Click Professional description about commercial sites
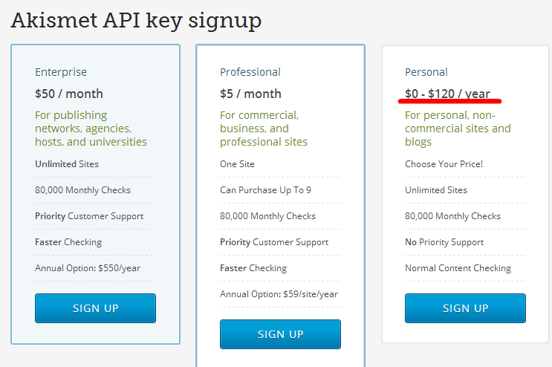Image resolution: width=552 pixels, height=367 pixels. click(264, 129)
